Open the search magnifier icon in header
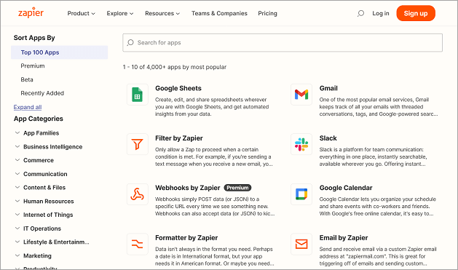Screen dimensions: 458x270 click(x=360, y=13)
